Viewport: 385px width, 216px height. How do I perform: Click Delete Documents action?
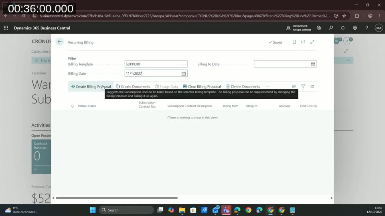click(x=243, y=86)
